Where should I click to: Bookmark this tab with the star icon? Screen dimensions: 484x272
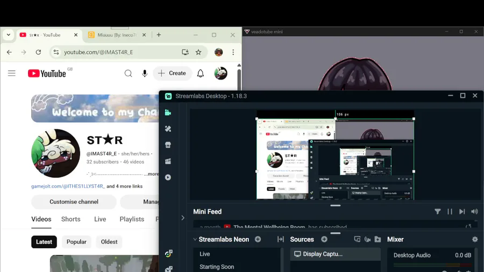click(x=198, y=52)
